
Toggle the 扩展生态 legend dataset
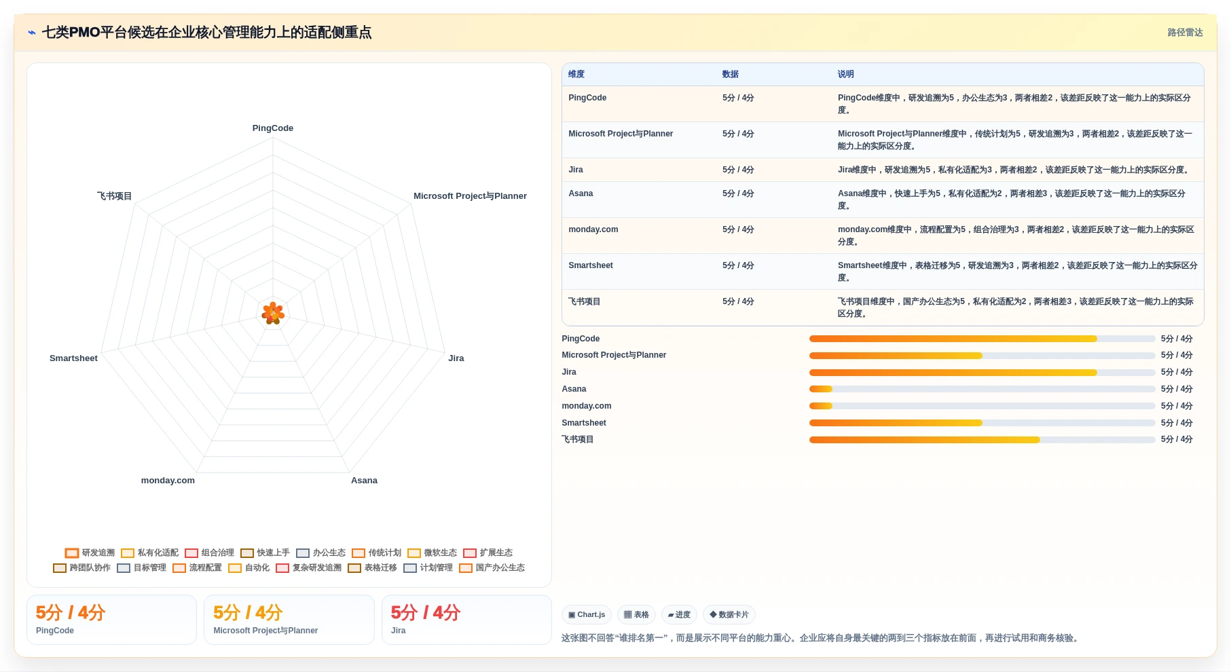pyautogui.click(x=488, y=553)
